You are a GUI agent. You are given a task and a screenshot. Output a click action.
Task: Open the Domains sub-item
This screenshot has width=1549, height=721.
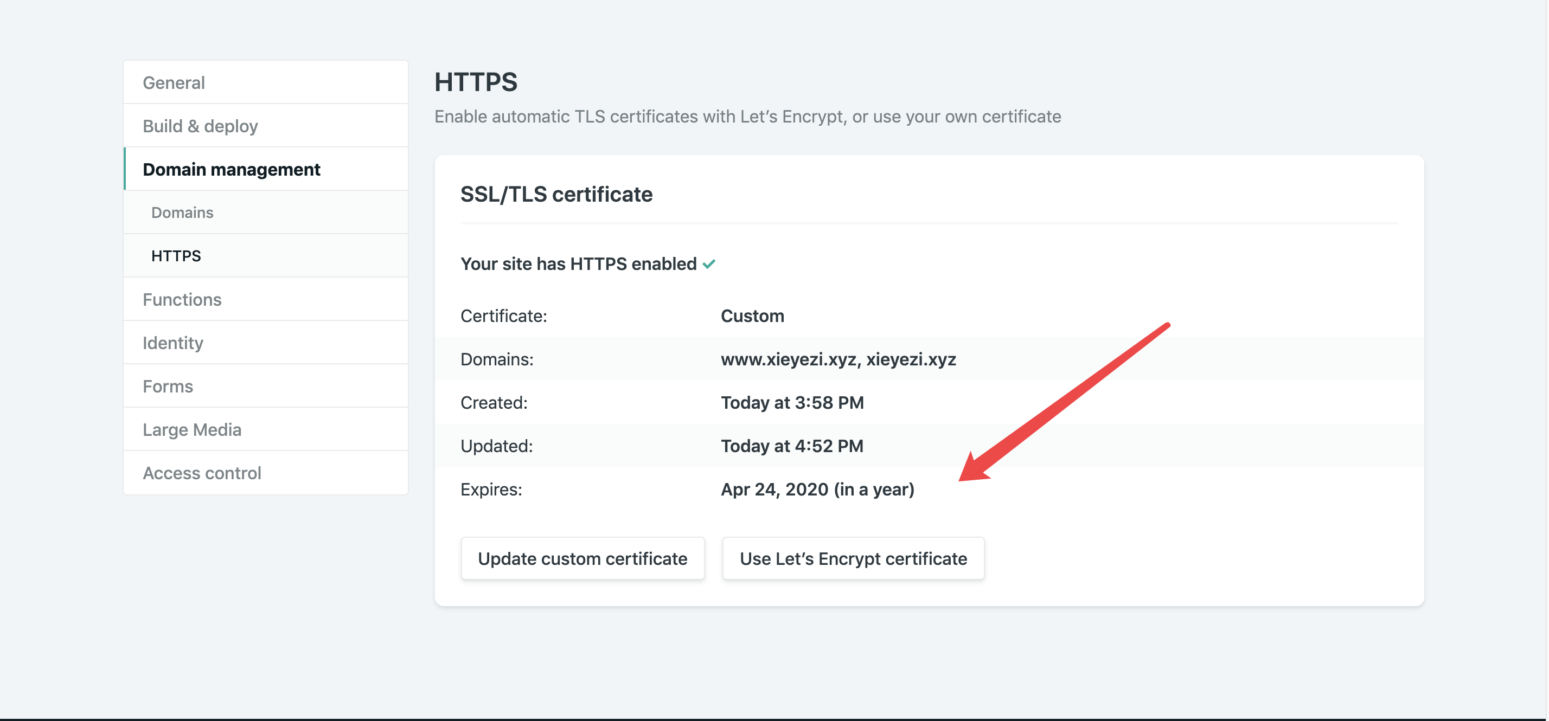click(182, 213)
